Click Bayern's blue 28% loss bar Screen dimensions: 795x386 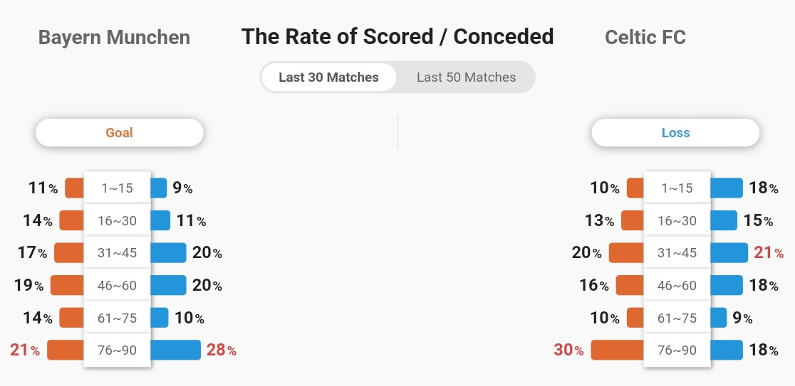[175, 350]
